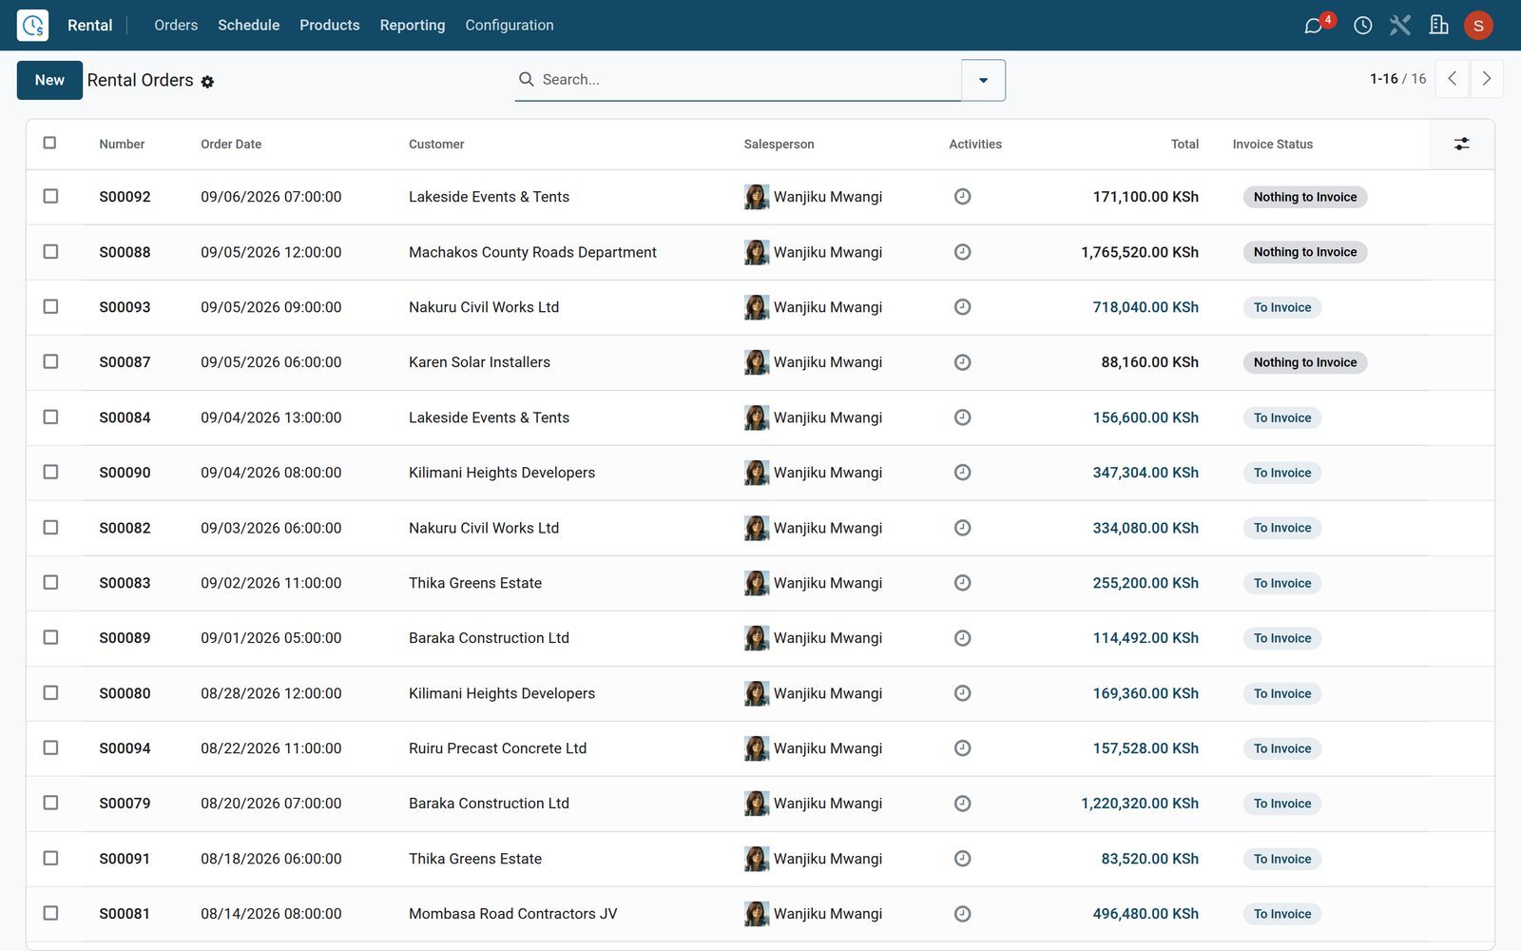This screenshot has height=951, width=1521.
Task: Open the activity clock for order S00093
Action: pos(962,307)
